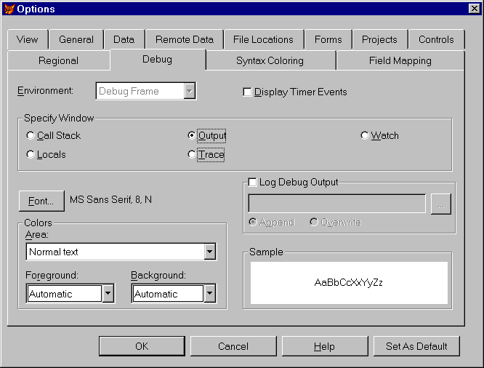Click the Environment: label
The width and height of the screenshot is (484, 368).
(45, 90)
